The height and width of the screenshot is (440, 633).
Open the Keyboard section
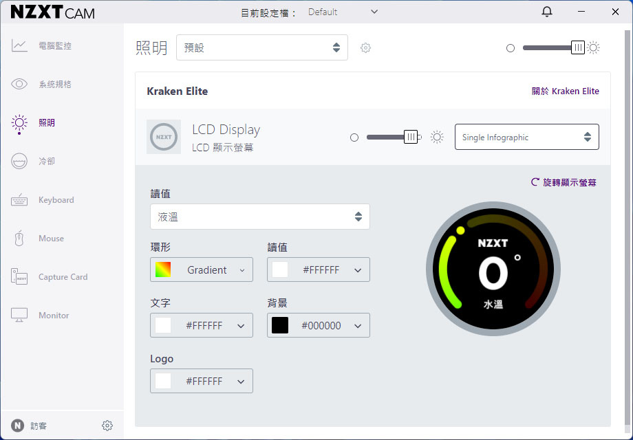(x=56, y=199)
